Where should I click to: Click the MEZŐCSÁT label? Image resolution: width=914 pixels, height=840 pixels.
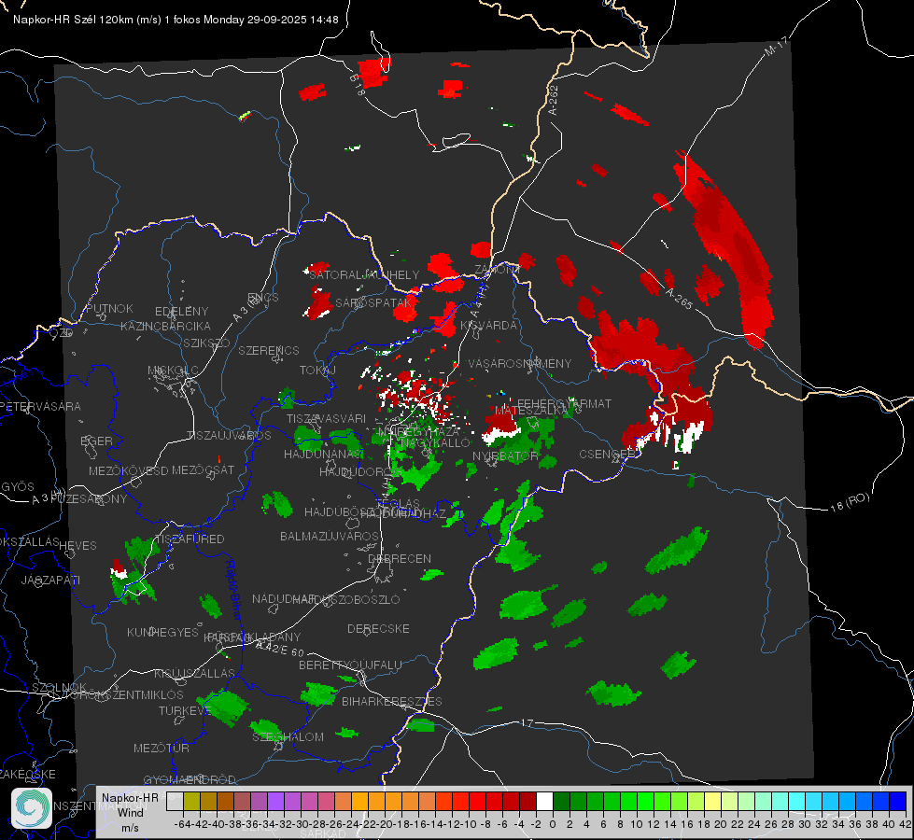tap(203, 469)
